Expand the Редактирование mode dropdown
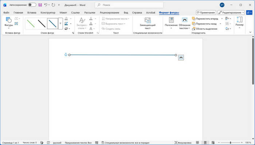 point(231,12)
